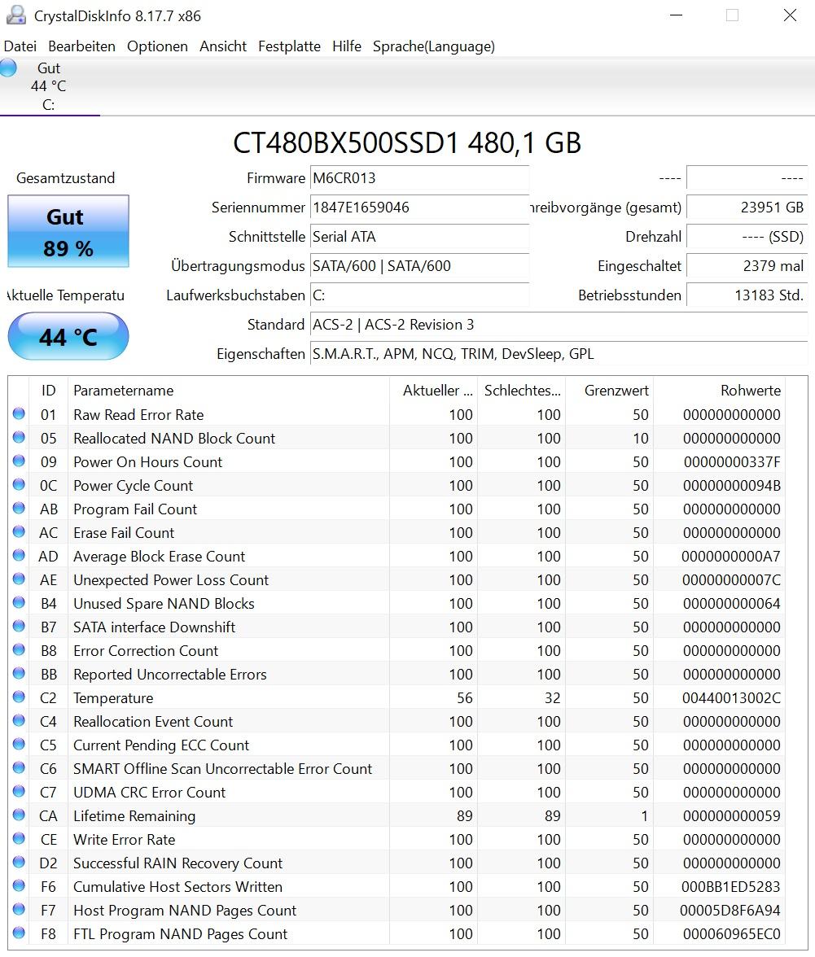Click the status orb for FTL Program NAND Pages
This screenshot has width=815, height=957.
pos(19,933)
